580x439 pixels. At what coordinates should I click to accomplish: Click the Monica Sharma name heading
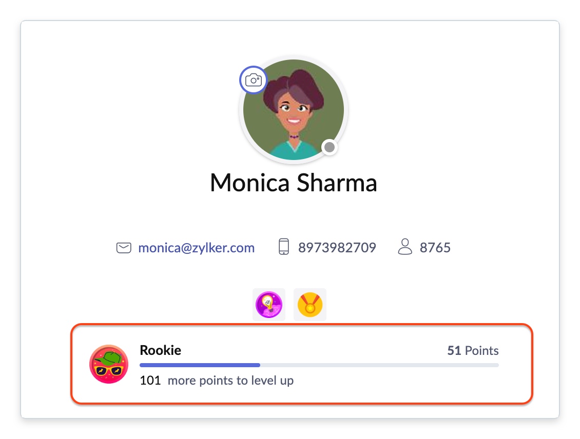coord(294,183)
